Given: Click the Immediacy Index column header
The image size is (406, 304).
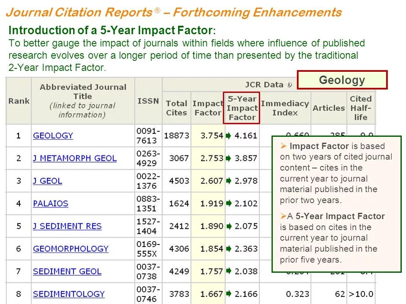Looking at the screenshot, I should (285, 108).
